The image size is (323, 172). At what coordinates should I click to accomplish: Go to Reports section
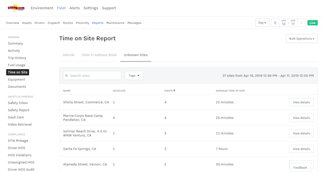tap(97, 23)
